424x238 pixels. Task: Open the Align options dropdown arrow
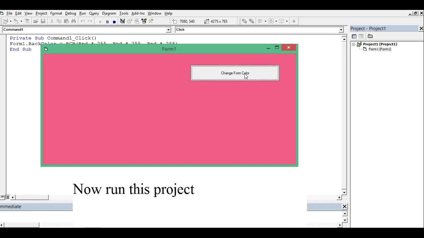click(265, 21)
